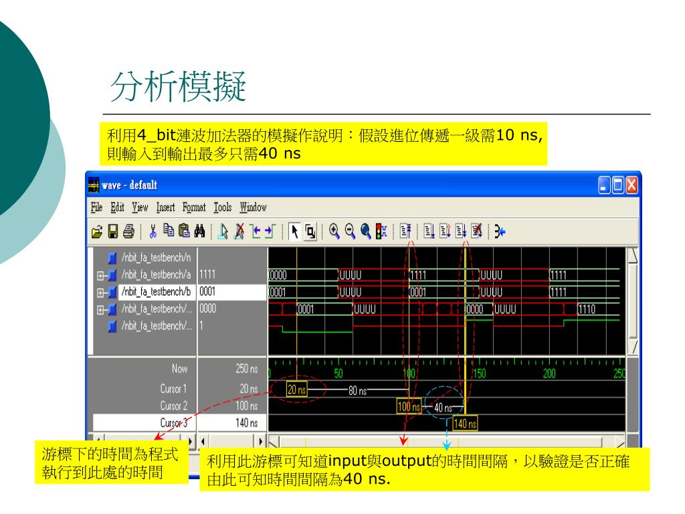685x514 pixels.
Task: Click the Zoom Out magnifier icon
Action: click(x=350, y=231)
